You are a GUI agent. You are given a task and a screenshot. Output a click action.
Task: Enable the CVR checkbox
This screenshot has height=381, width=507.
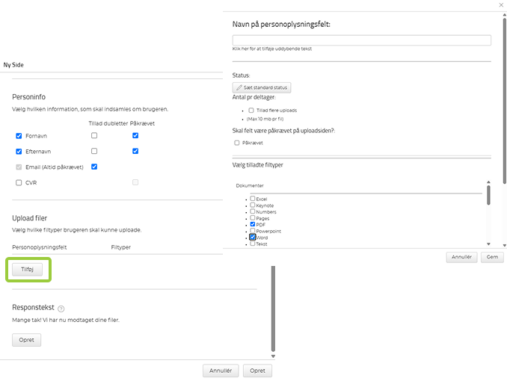[19, 182]
